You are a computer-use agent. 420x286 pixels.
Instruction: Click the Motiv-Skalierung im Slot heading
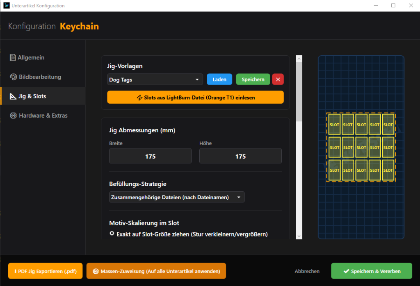pyautogui.click(x=144, y=223)
